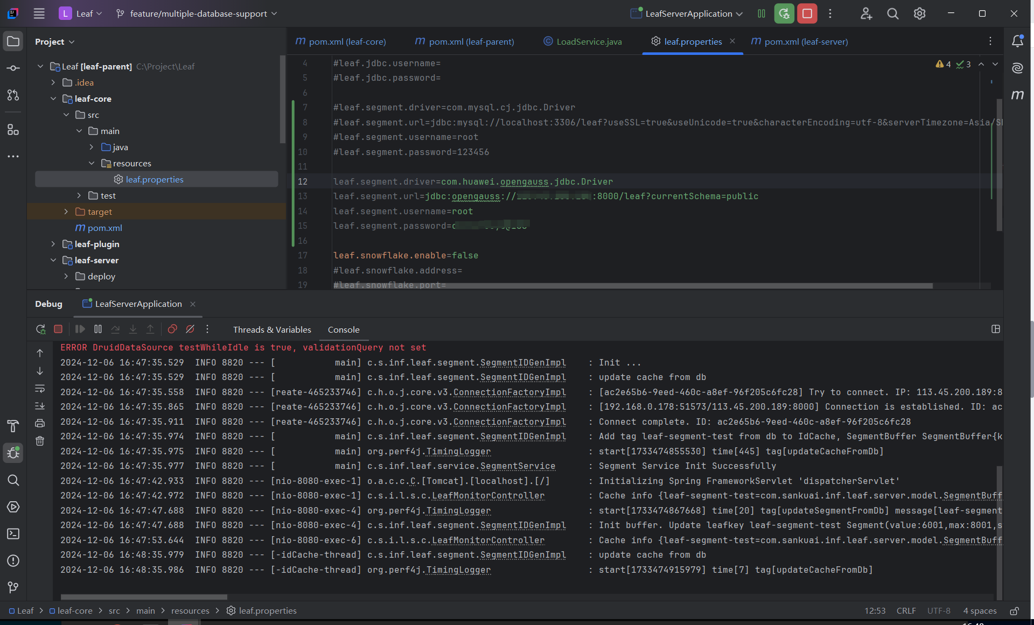This screenshot has height=625, width=1034.
Task: Open the Commit tool window
Action: (13, 68)
